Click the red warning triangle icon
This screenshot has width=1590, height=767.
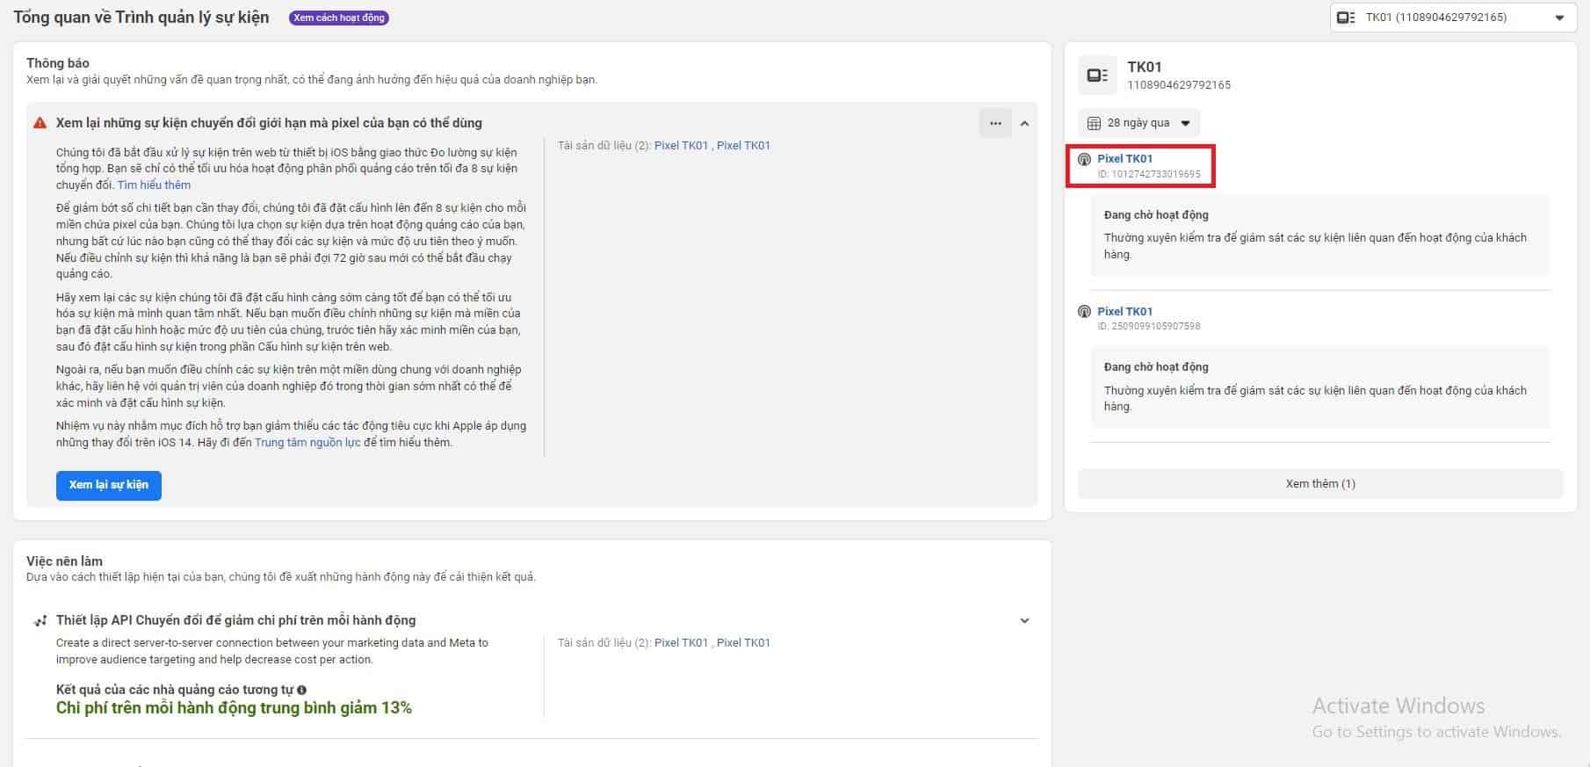40,123
